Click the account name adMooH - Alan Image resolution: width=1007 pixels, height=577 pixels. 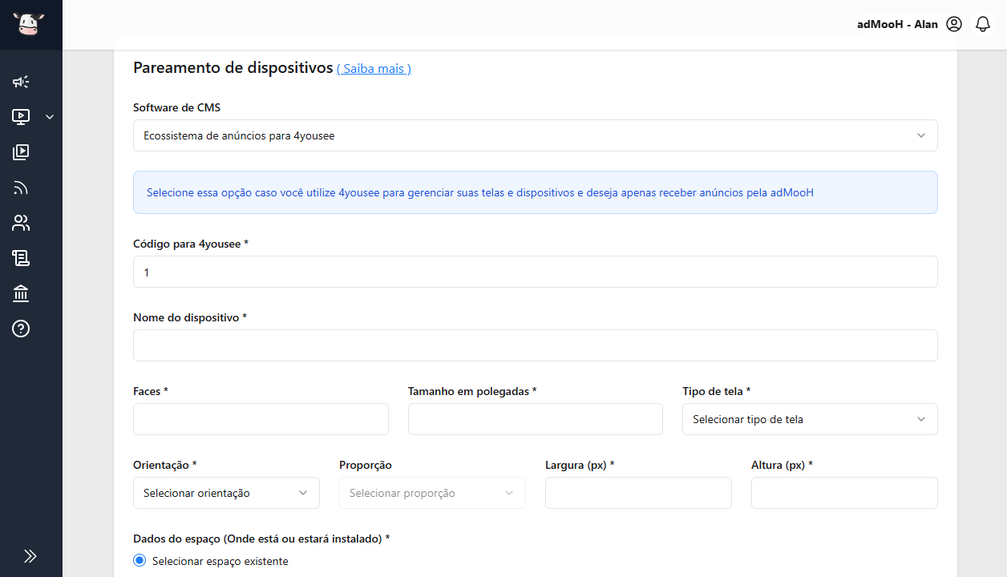[897, 24]
